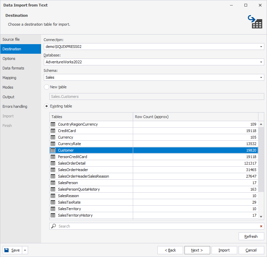Click the table icon beside SalesTerritoryHistory
Viewport: 267px width, 257px height.
click(x=53, y=215)
